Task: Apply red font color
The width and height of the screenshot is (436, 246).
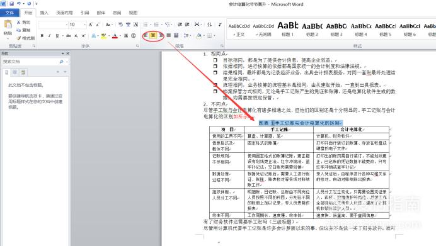Action: pyautogui.click(x=115, y=36)
